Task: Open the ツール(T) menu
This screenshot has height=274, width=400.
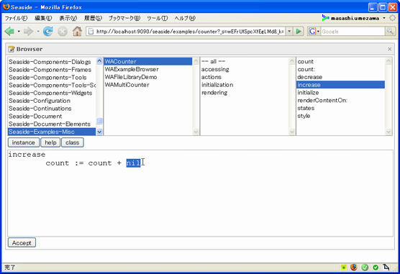Action: [157, 18]
